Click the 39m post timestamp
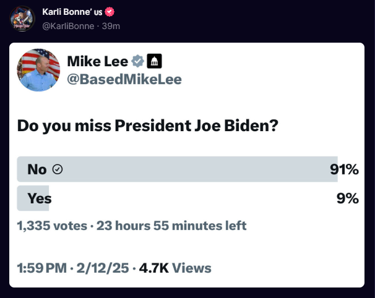This screenshot has height=298, width=375. 111,26
